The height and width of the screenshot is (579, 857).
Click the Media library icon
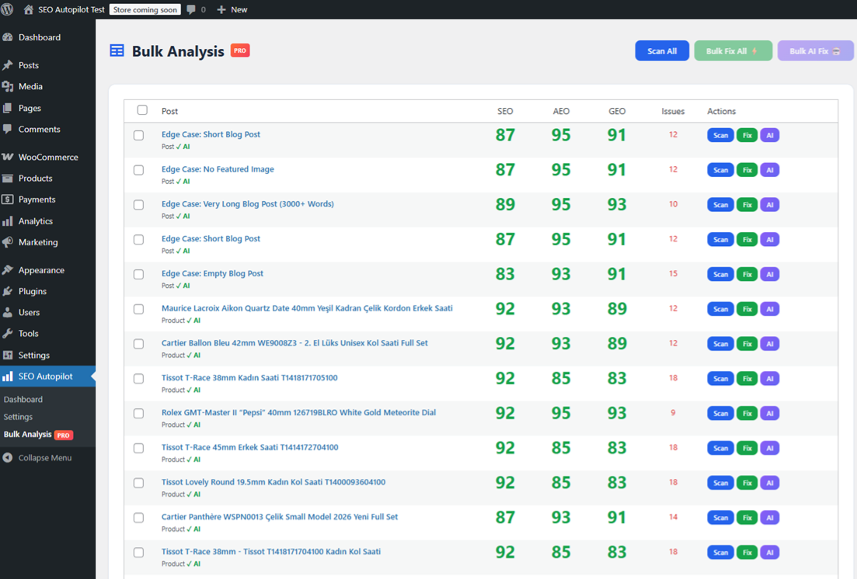point(10,86)
